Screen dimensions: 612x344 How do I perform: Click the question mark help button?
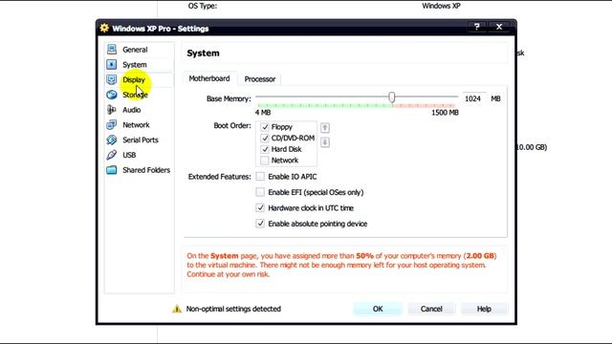click(477, 27)
